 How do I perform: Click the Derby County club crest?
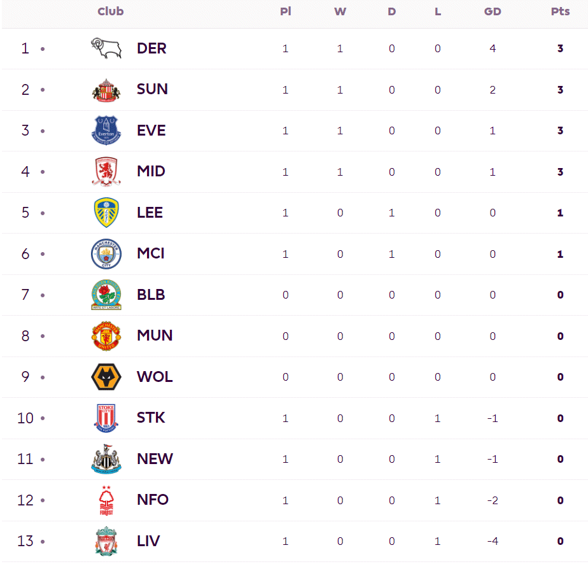pyautogui.click(x=106, y=48)
